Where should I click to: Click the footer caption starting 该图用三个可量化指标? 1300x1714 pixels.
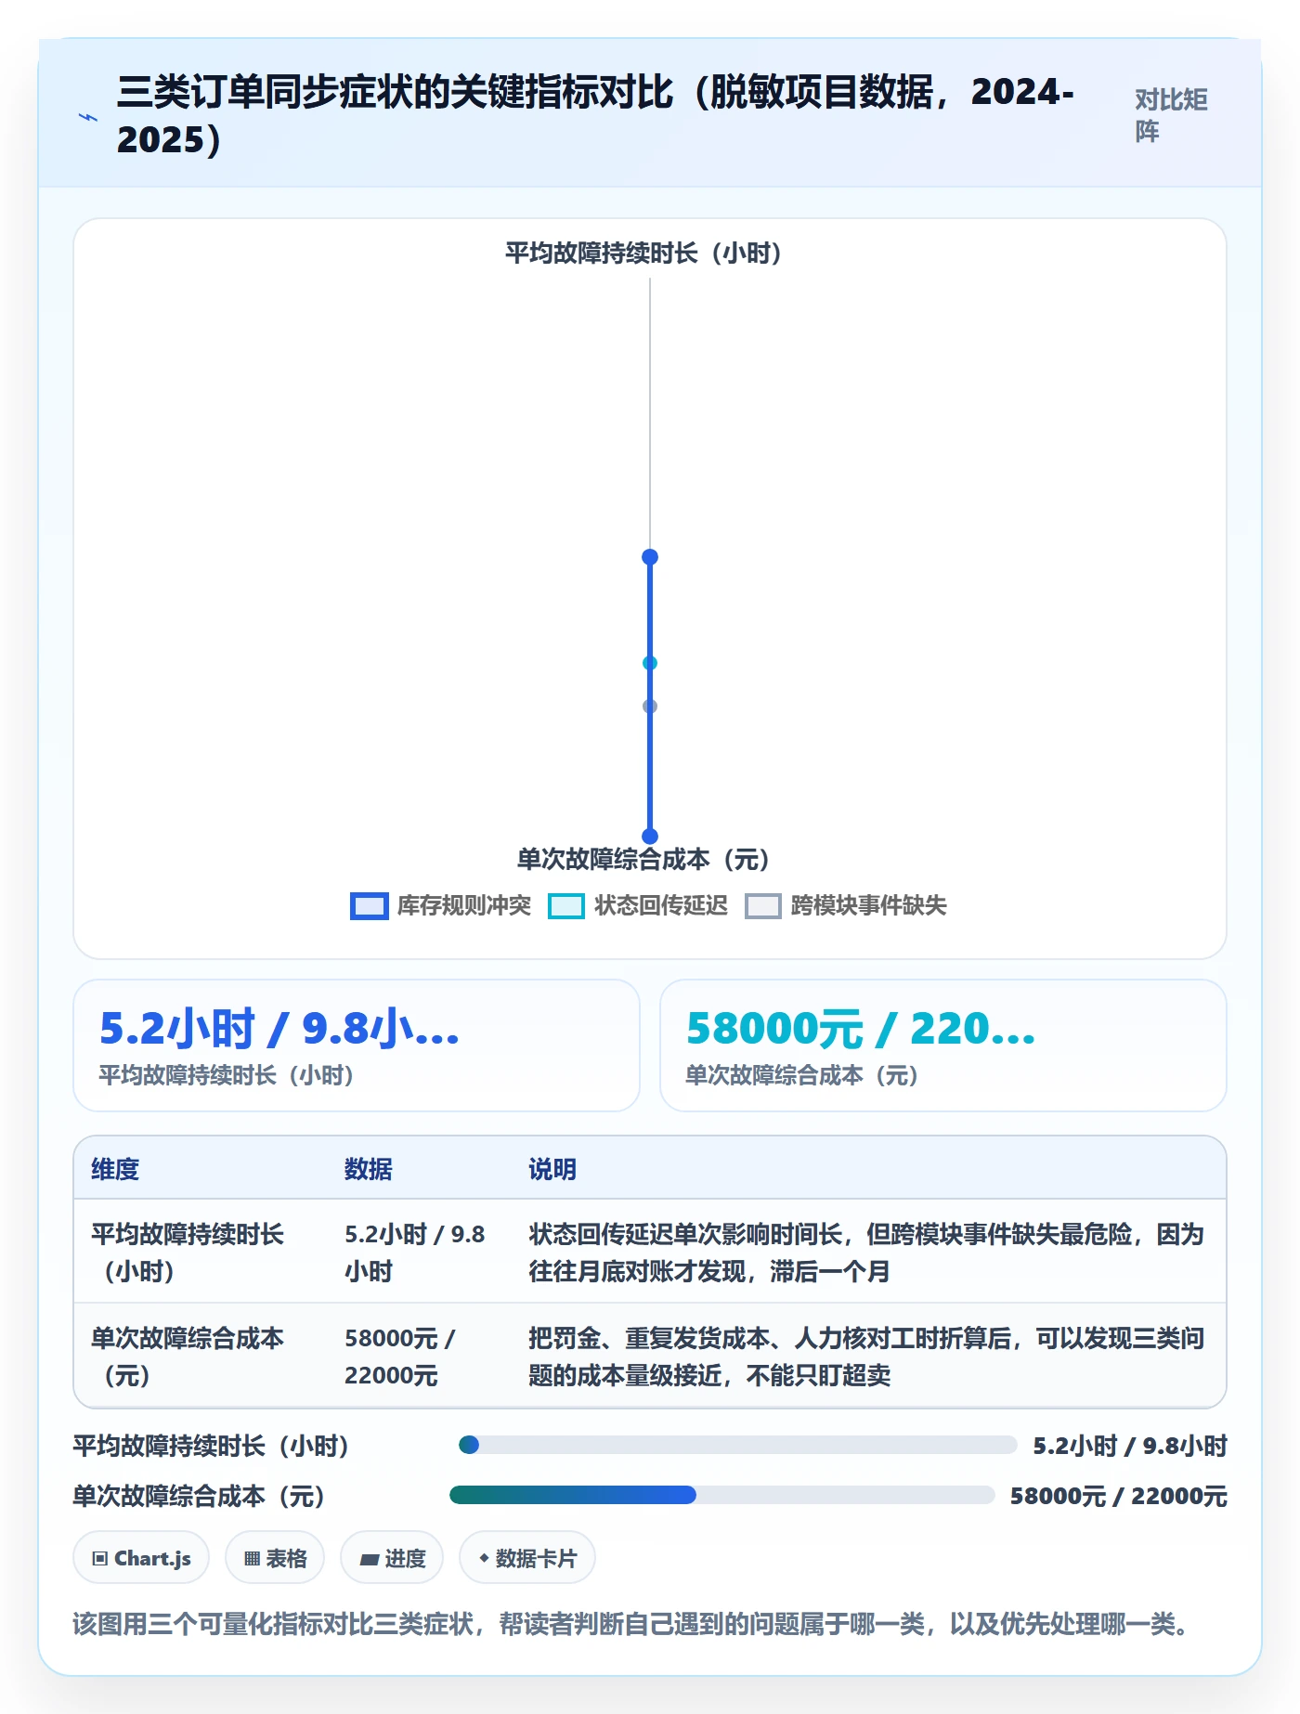pos(630,1624)
